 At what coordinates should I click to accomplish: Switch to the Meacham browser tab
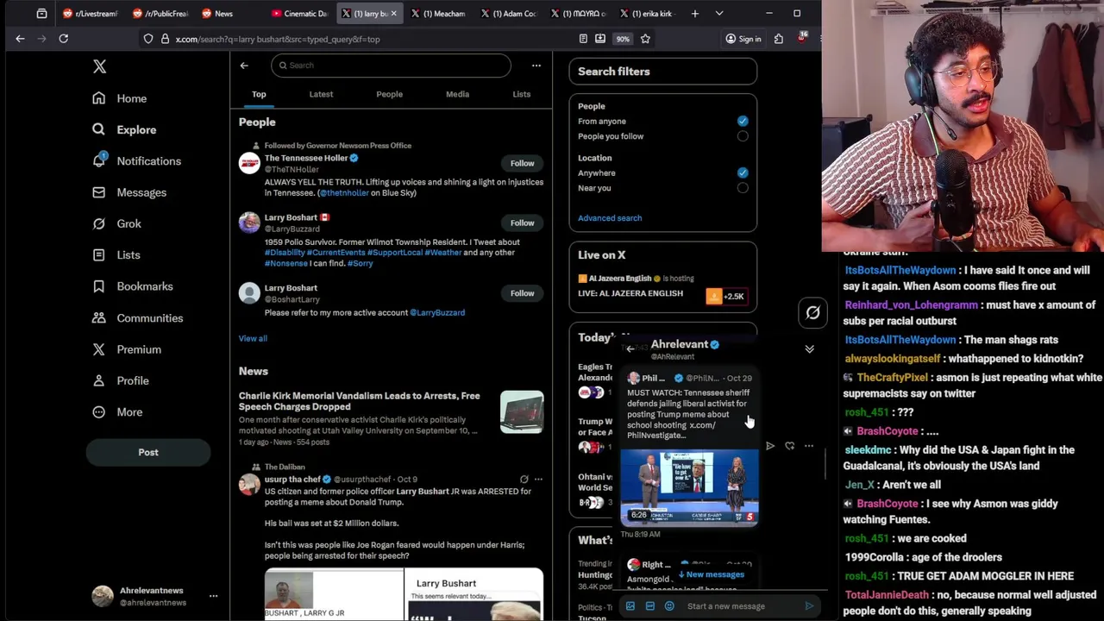(x=438, y=14)
